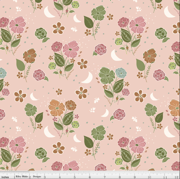
Task: Select the number 2 ruler mark
Action: pos(30,177)
